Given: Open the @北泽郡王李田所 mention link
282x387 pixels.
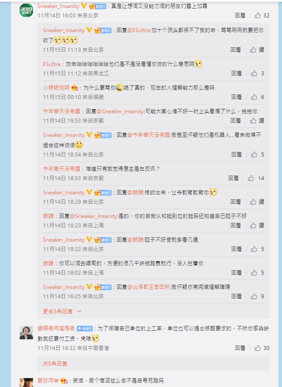Looking at the screenshot, I should pyautogui.click(x=149, y=287).
